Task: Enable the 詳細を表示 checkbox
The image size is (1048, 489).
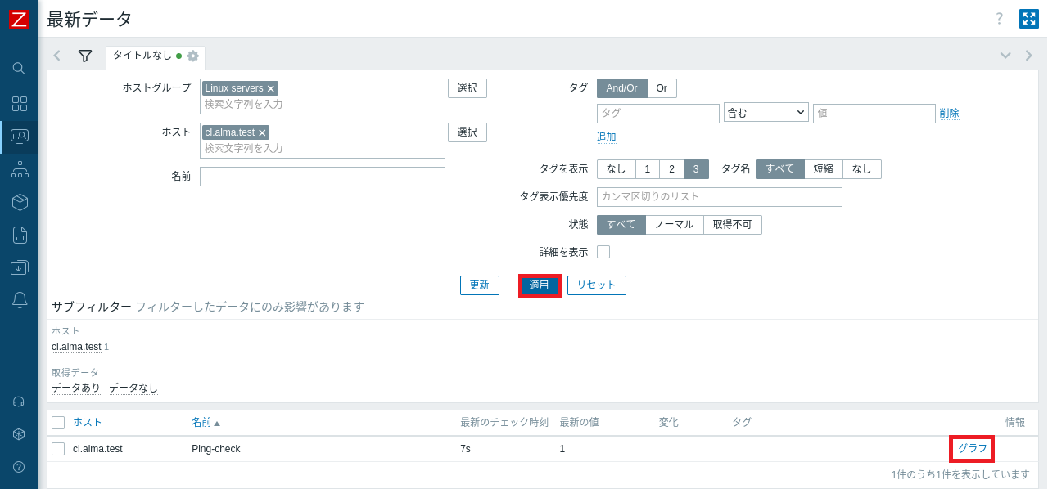Action: tap(603, 252)
